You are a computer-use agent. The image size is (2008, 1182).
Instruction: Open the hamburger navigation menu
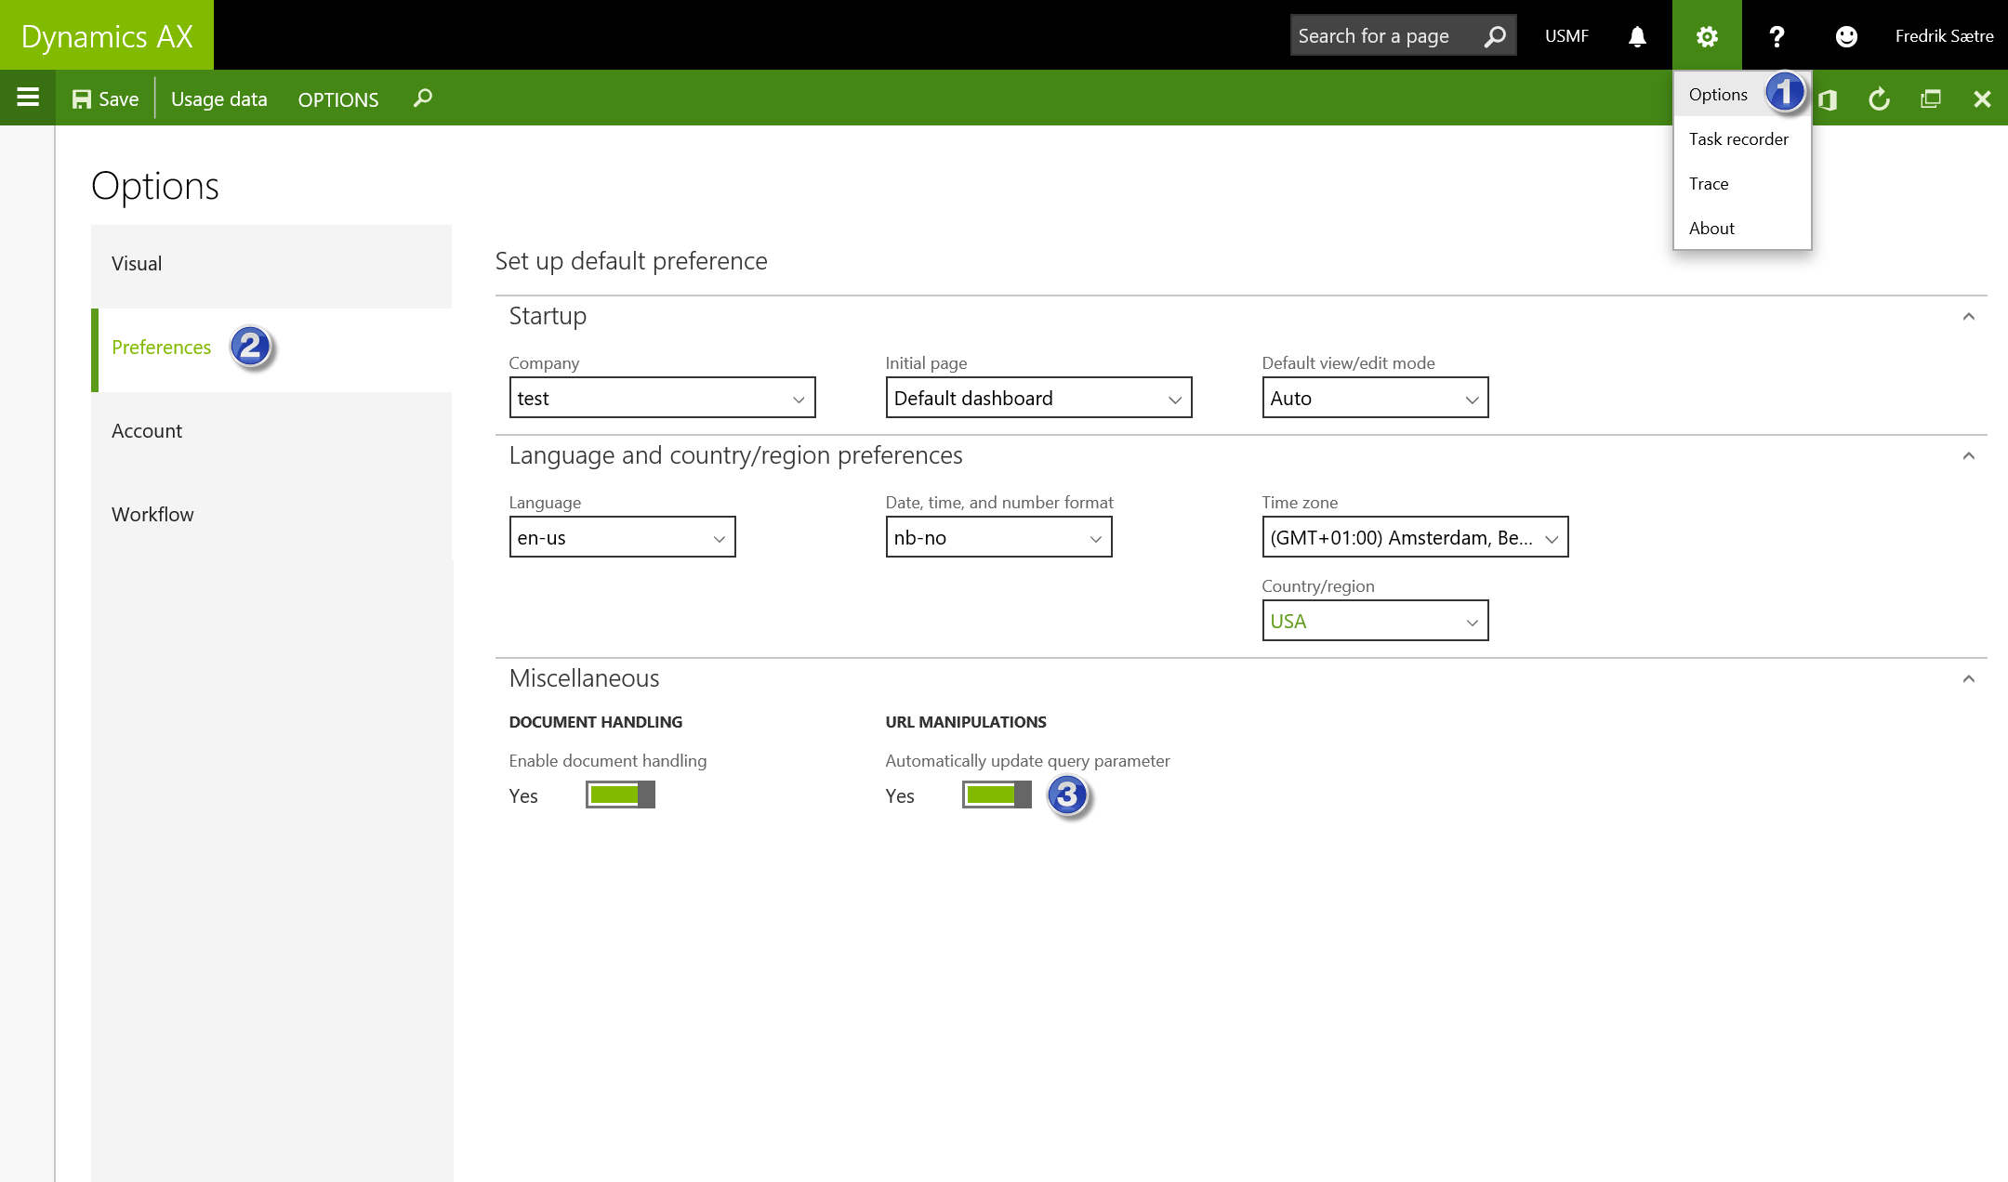[x=28, y=98]
